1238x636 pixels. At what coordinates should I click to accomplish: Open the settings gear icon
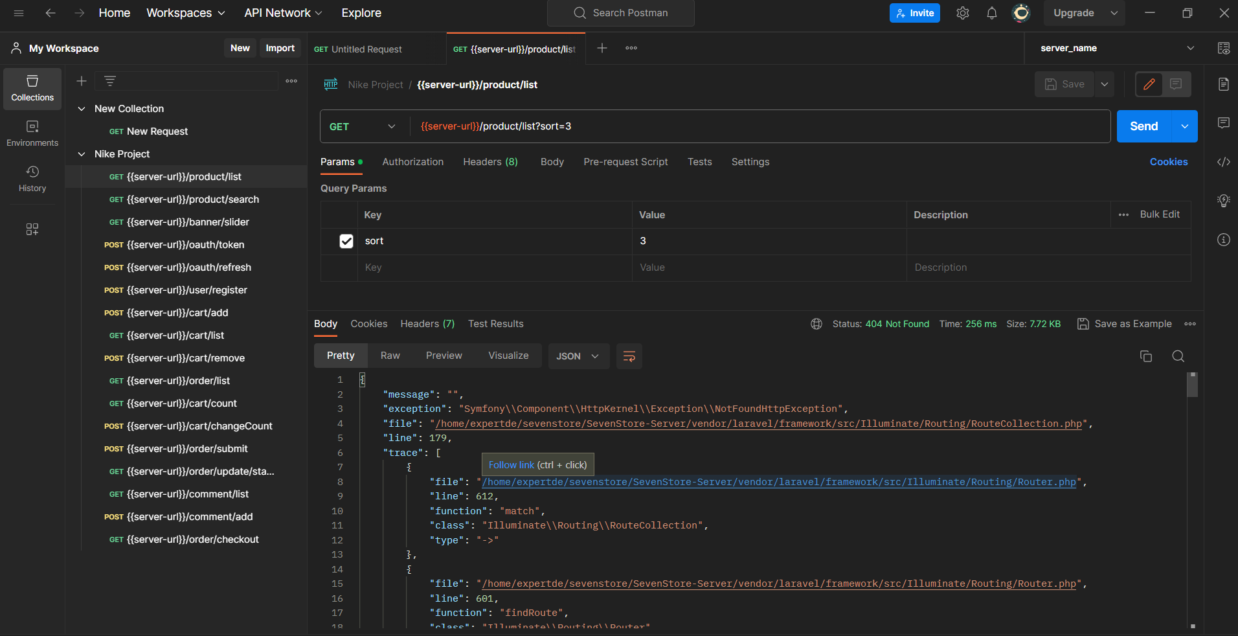click(963, 13)
